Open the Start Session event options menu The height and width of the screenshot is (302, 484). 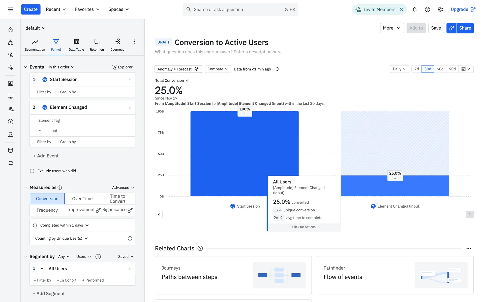click(x=130, y=80)
